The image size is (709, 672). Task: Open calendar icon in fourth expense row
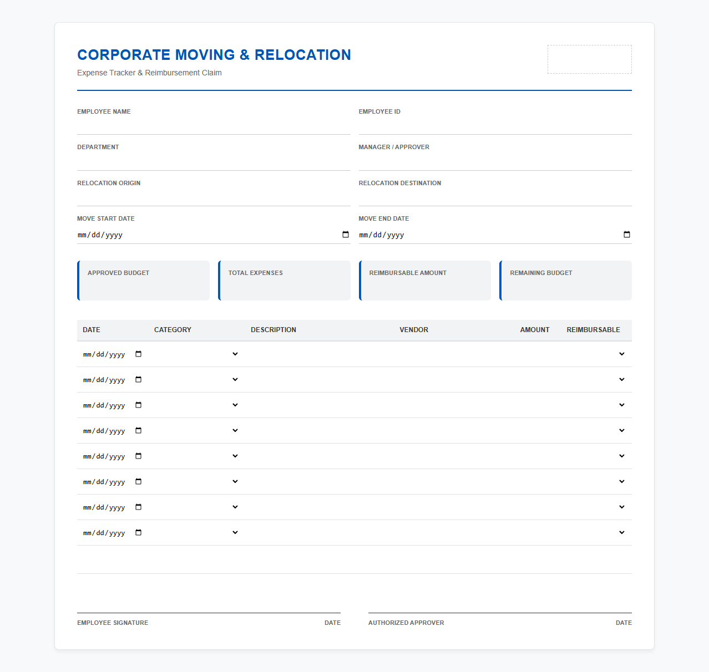point(139,430)
